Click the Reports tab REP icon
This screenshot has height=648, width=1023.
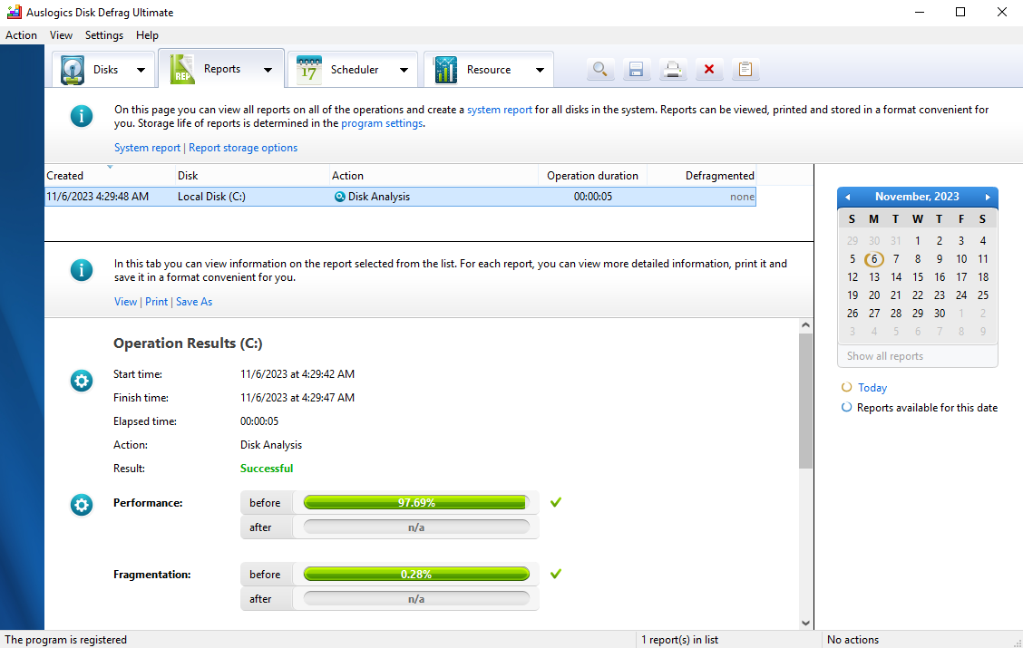[182, 69]
